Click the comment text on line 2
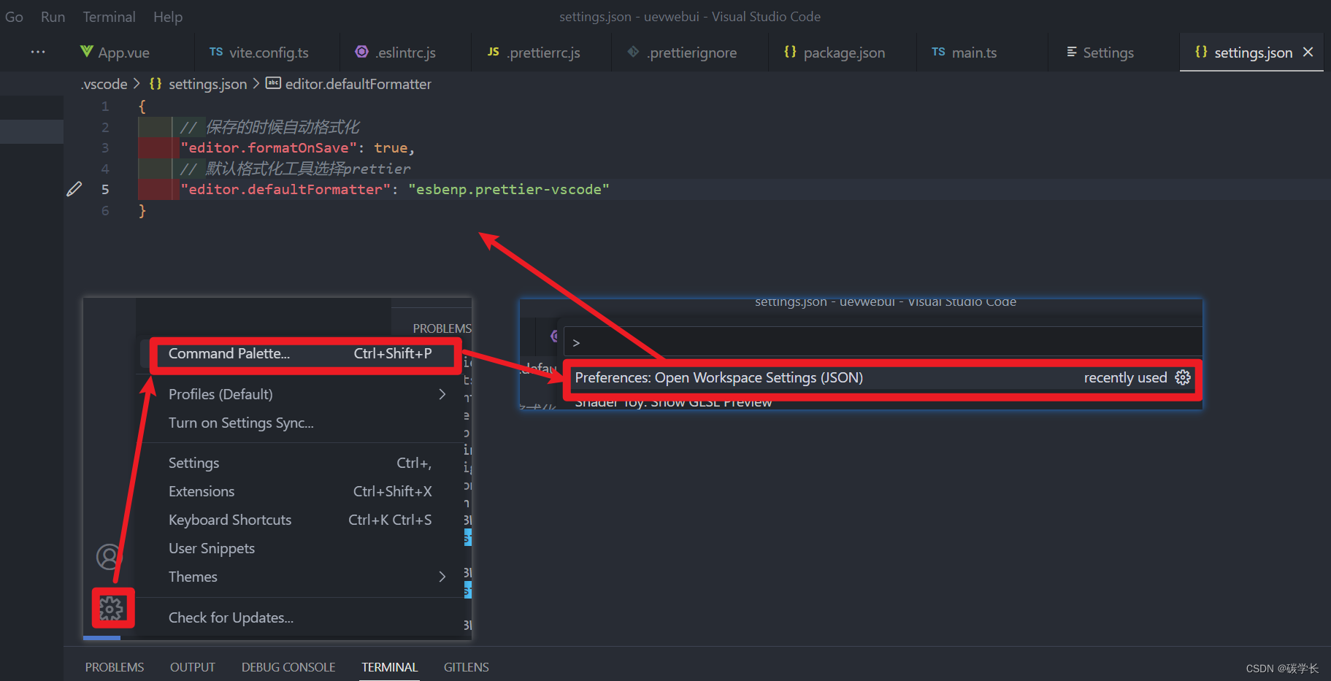1331x681 pixels. [x=269, y=127]
